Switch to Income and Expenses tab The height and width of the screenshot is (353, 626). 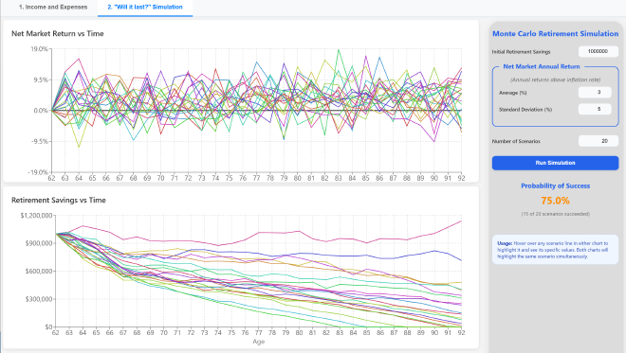pos(53,8)
